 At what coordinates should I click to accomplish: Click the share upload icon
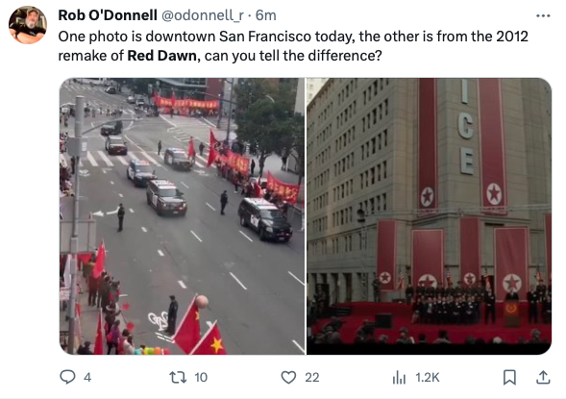click(x=543, y=377)
